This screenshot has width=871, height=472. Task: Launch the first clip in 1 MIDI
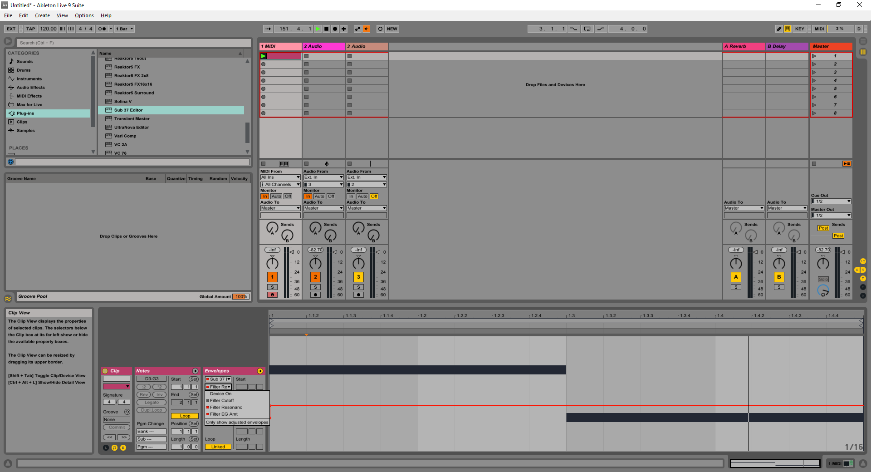click(264, 56)
